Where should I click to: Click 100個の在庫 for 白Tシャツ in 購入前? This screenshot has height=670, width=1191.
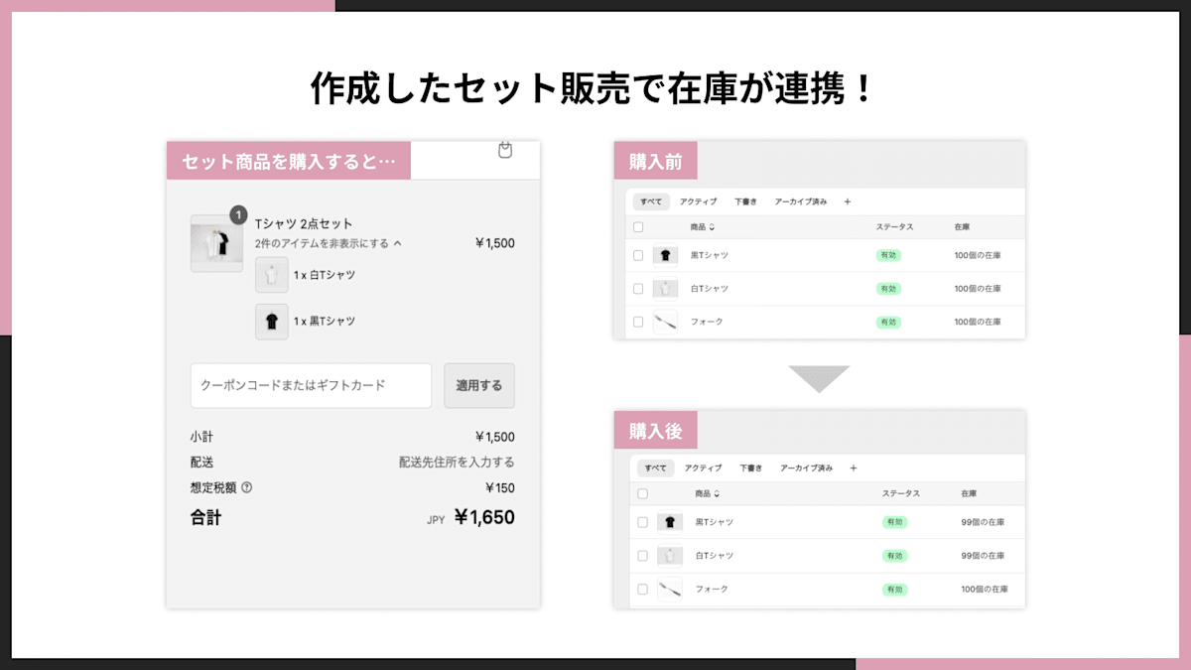[978, 289]
